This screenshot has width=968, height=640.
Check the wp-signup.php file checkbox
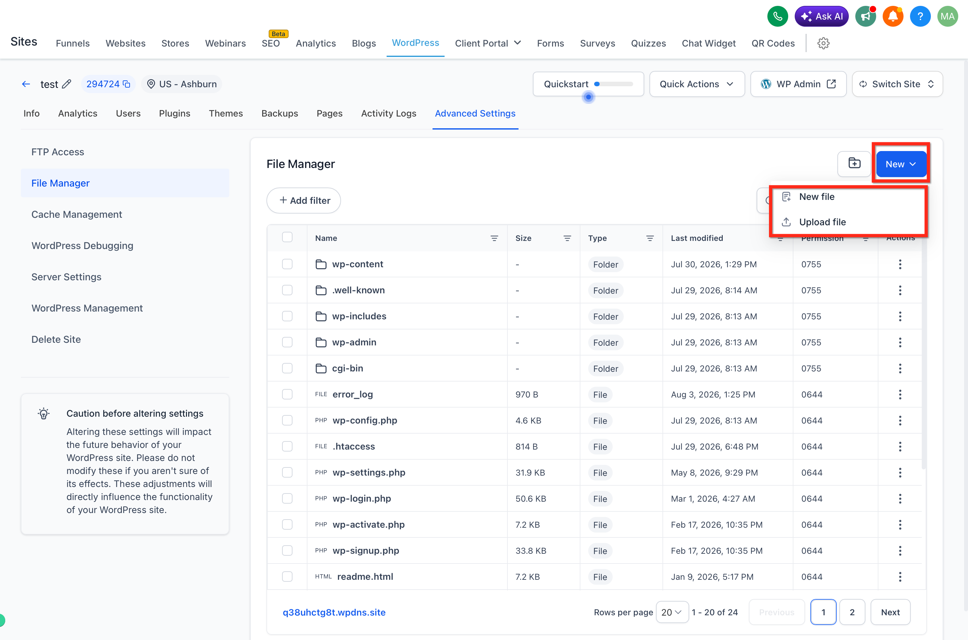287,550
